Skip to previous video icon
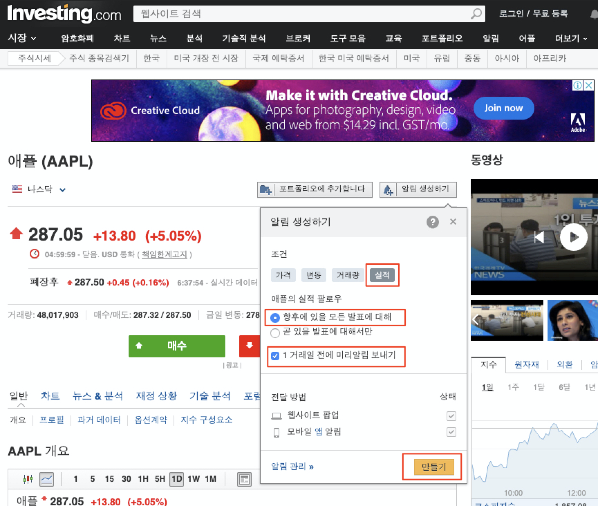Viewport: 598px width, 506px height. click(x=540, y=237)
